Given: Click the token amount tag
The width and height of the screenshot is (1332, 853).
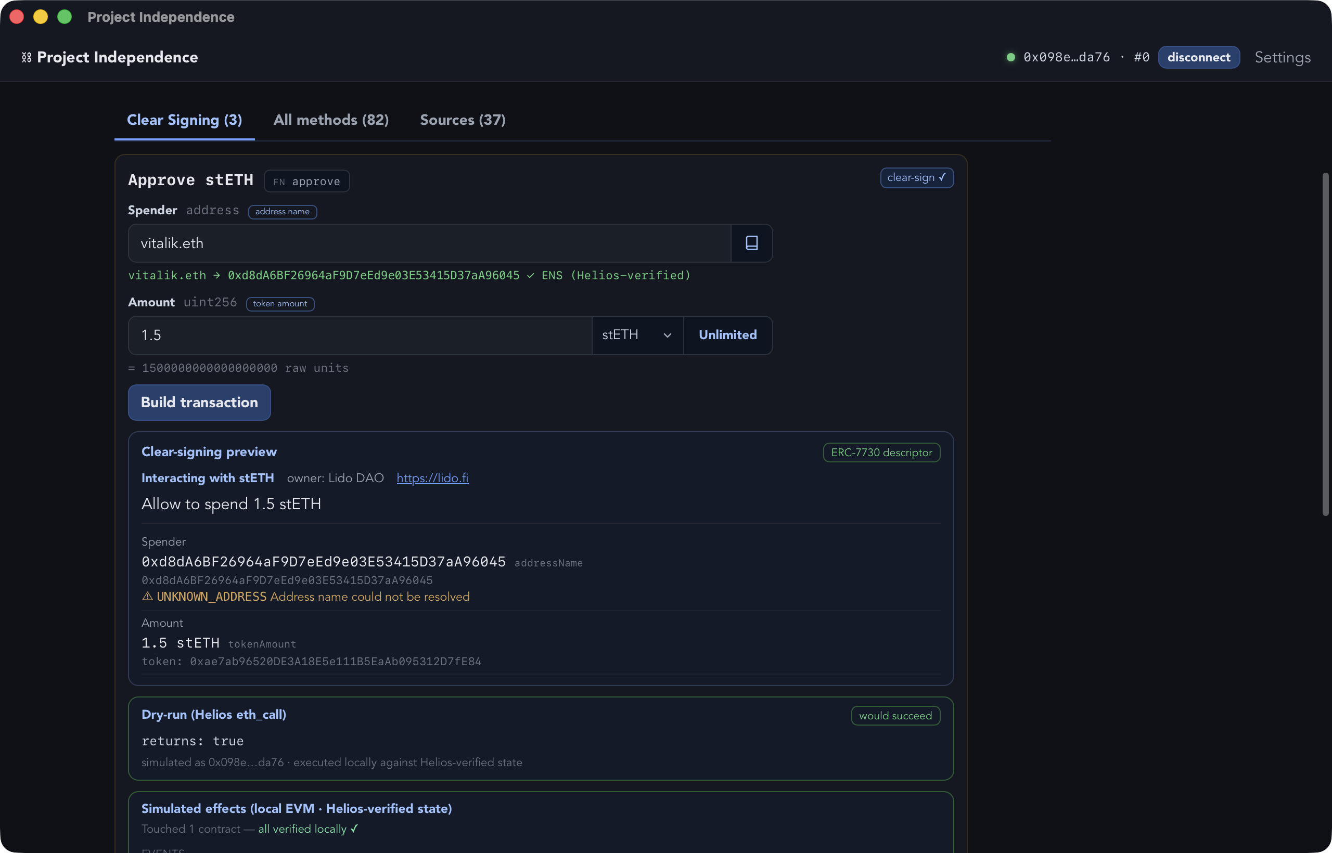Looking at the screenshot, I should point(280,304).
